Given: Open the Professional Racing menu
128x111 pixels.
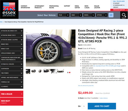Looking at the screenshot, I should [54, 7].
